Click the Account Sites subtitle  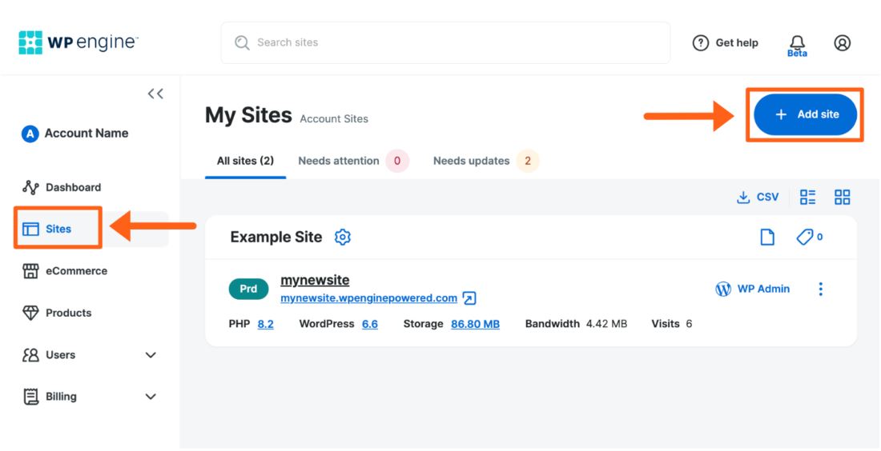point(334,119)
